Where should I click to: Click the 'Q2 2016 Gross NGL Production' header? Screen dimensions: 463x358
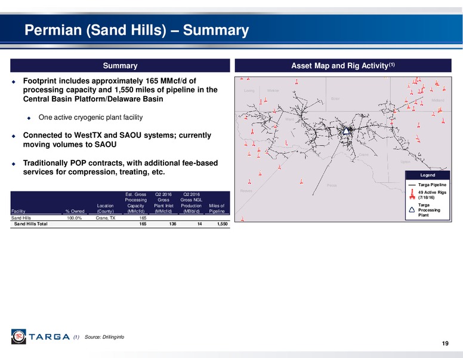coord(191,203)
